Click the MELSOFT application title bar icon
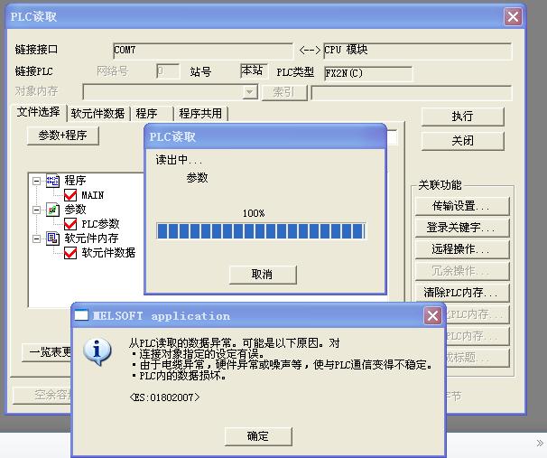 (81, 316)
